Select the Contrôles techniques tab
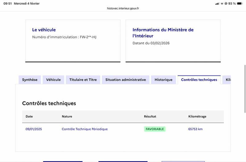This screenshot has height=162, width=246. [199, 80]
